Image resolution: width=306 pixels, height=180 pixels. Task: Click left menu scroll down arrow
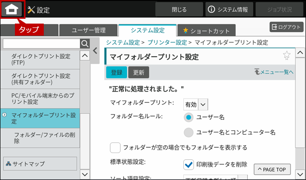85,174
